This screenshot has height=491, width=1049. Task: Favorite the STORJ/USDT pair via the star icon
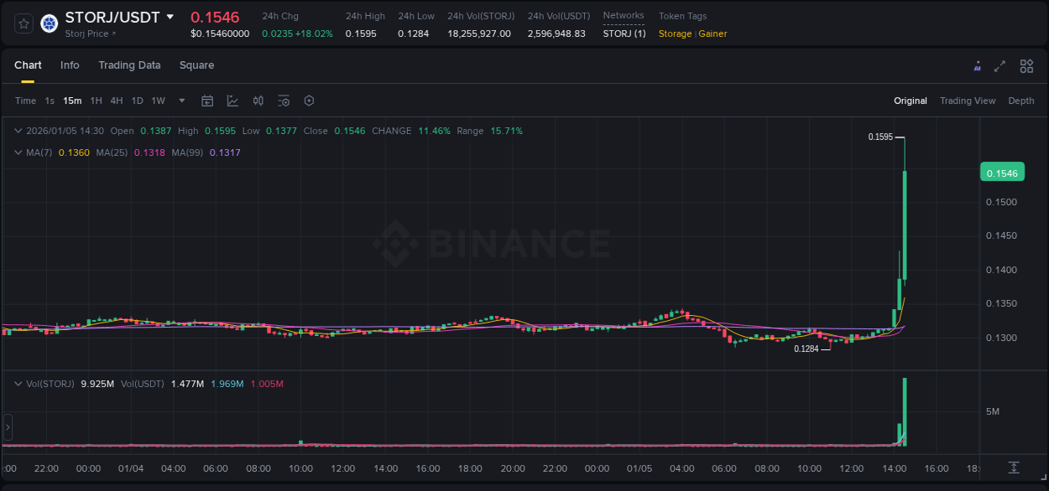click(x=23, y=23)
